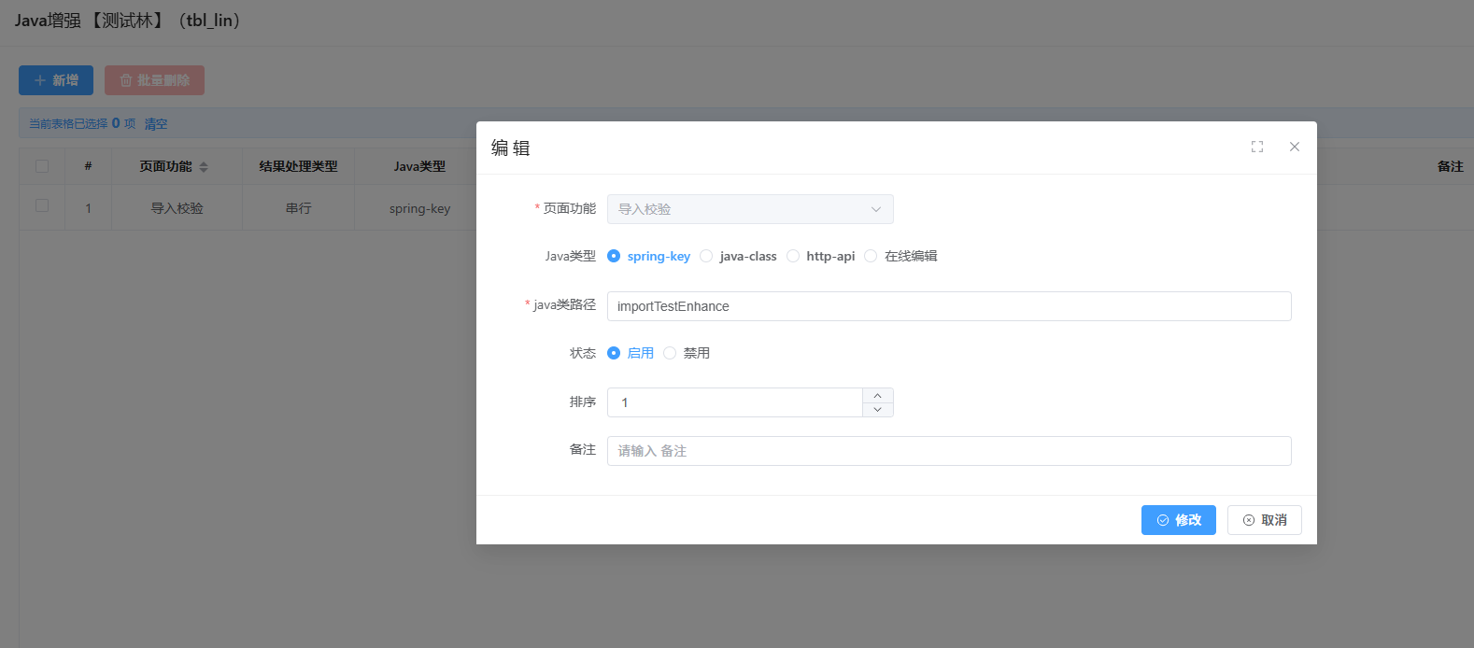
Task: Open the 页面功能 dropdown
Action: (x=749, y=209)
